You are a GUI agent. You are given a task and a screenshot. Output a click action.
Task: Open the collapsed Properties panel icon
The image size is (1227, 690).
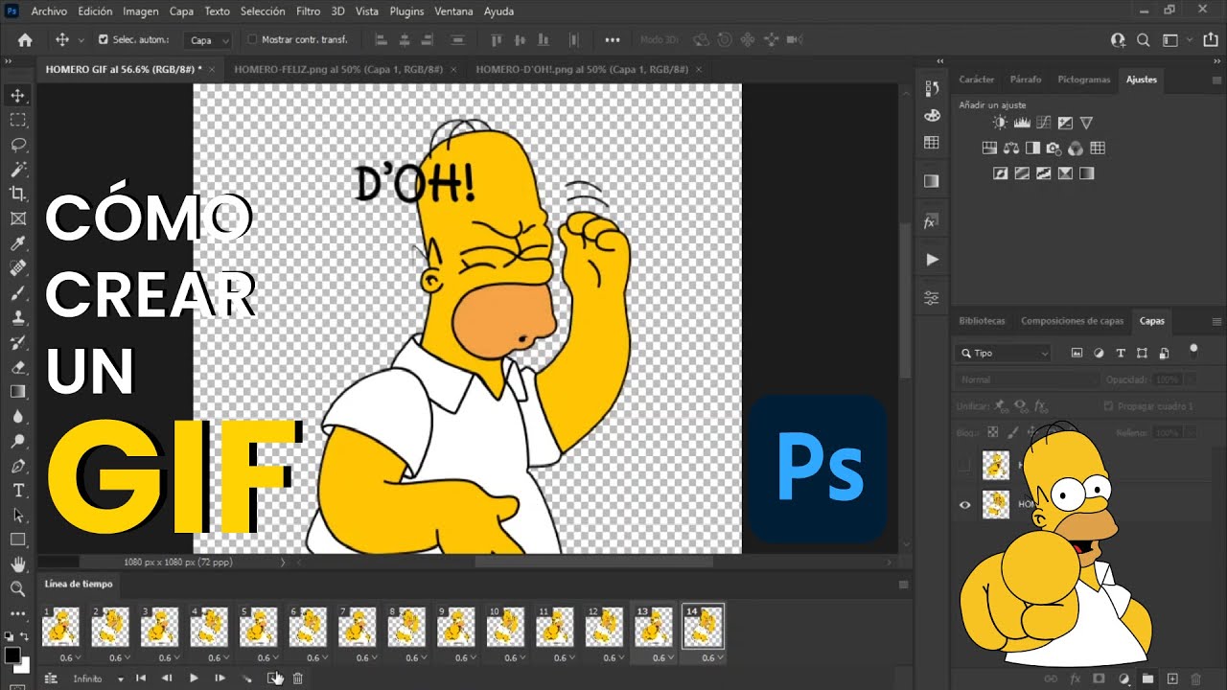point(932,298)
